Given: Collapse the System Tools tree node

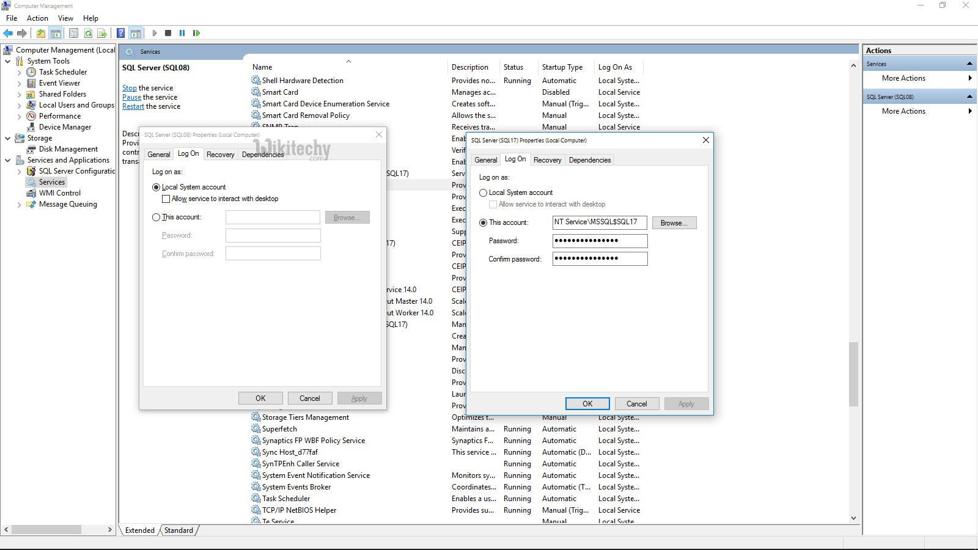Looking at the screenshot, I should click(7, 61).
